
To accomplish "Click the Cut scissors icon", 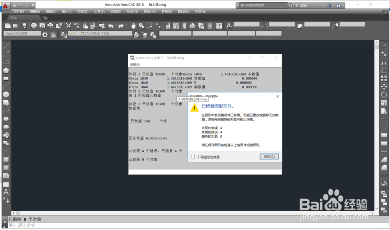I will 68,26.
